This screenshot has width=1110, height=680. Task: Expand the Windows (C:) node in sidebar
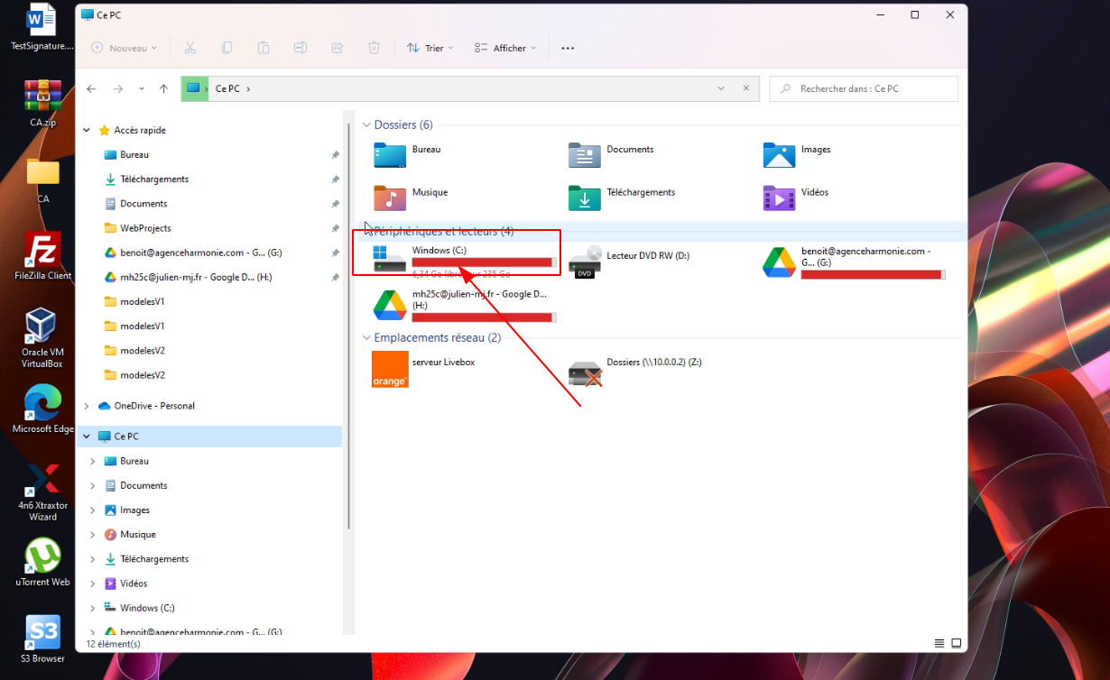pos(93,608)
